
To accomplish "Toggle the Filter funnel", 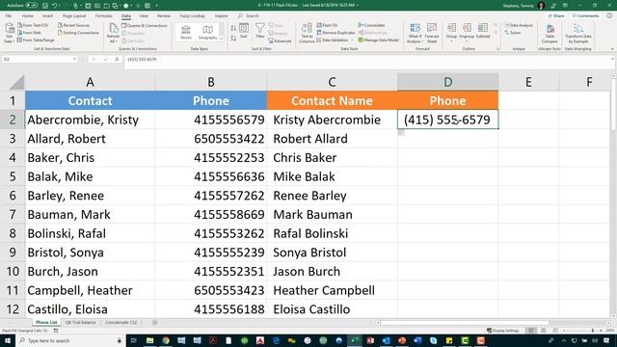I will coord(259,31).
